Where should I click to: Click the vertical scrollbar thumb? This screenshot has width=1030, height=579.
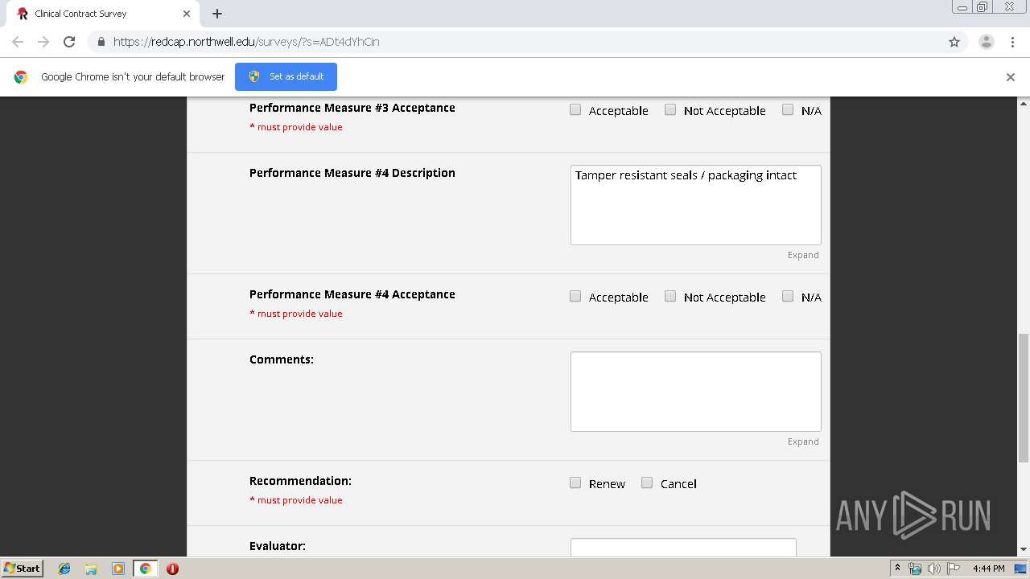click(x=1024, y=398)
